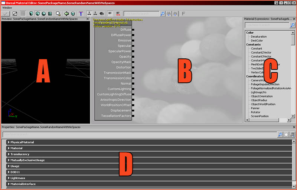Select the ObjectRadius expression
Image resolution: width=297 pixels, height=190 pixels.
click(x=259, y=100)
